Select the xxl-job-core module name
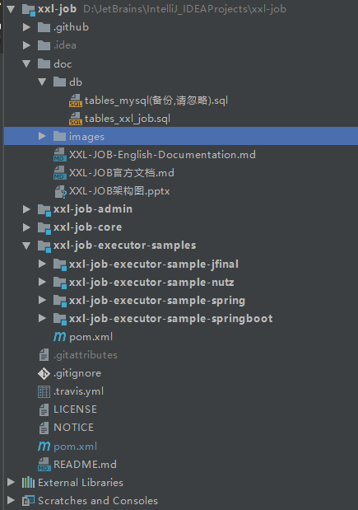 pos(88,227)
